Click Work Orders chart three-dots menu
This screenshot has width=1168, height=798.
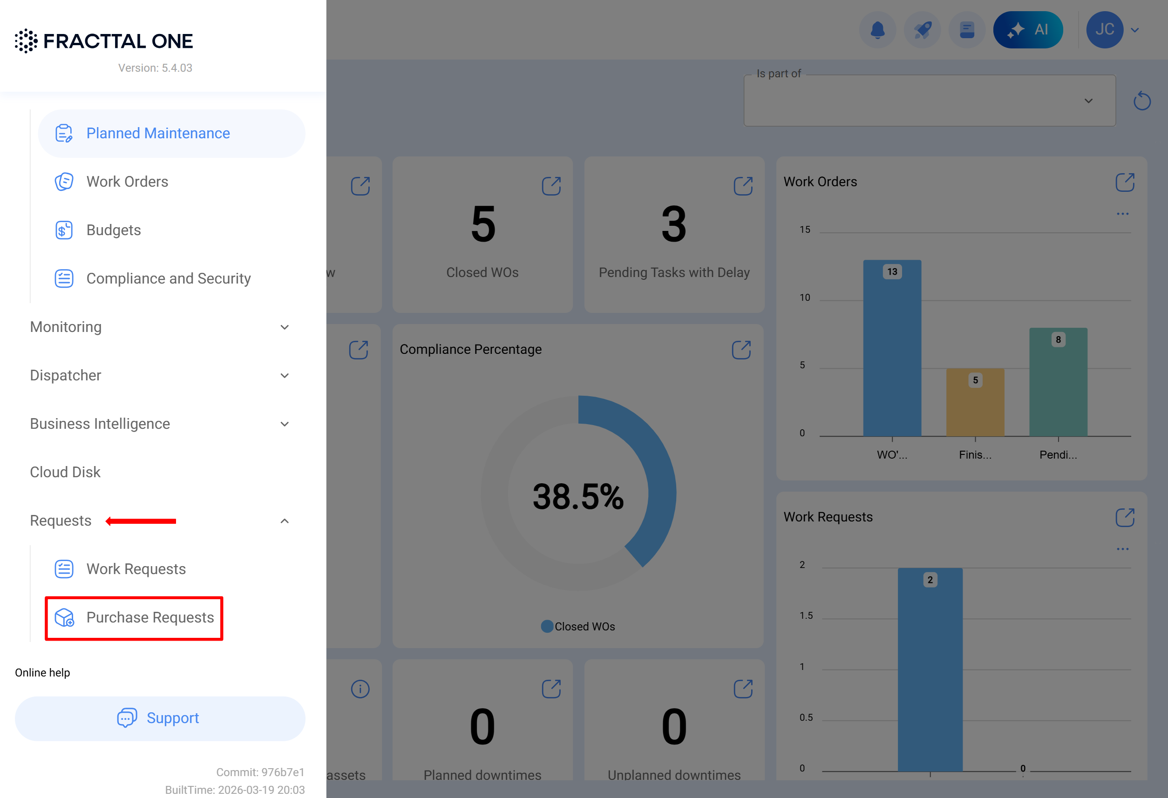tap(1122, 214)
